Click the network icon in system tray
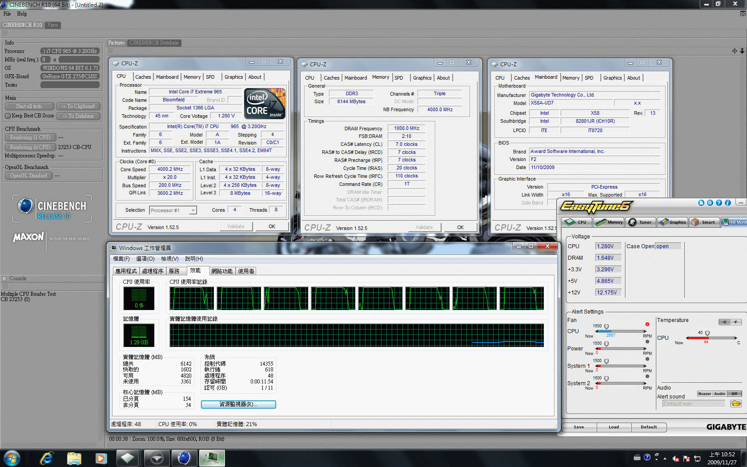Screen dimensions: 747x467 coord(697,459)
